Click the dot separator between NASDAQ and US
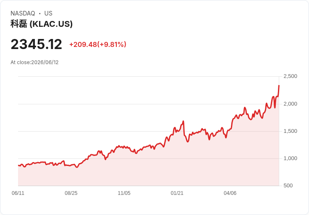The width and height of the screenshot is (309, 215). [x=39, y=13]
